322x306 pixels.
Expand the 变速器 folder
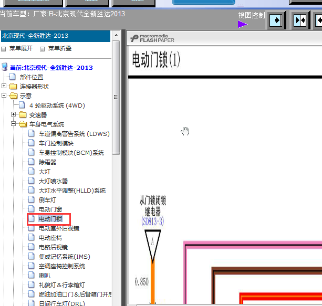tap(13, 114)
